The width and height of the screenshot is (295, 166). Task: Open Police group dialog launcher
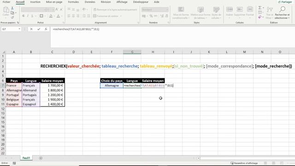tap(64, 23)
